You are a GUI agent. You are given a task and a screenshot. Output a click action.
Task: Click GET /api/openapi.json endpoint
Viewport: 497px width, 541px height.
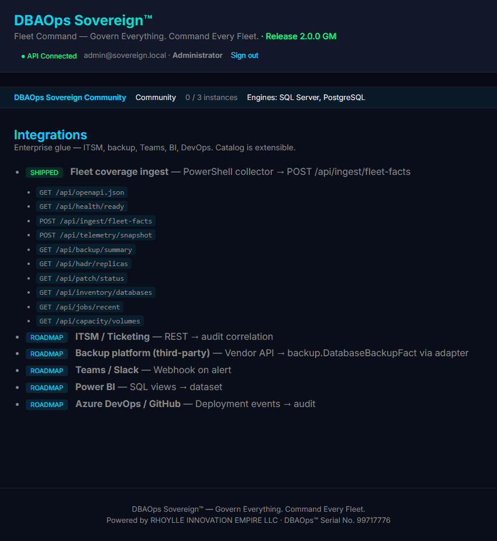tap(82, 192)
